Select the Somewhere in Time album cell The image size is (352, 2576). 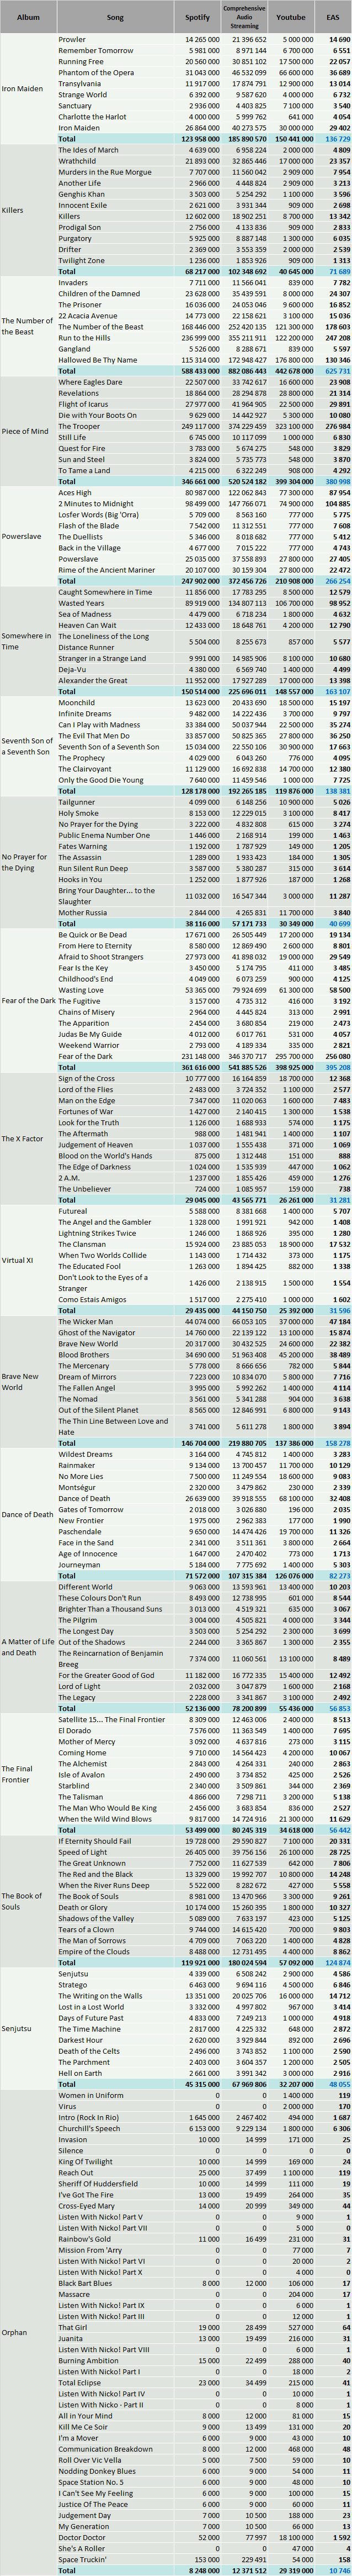click(28, 641)
